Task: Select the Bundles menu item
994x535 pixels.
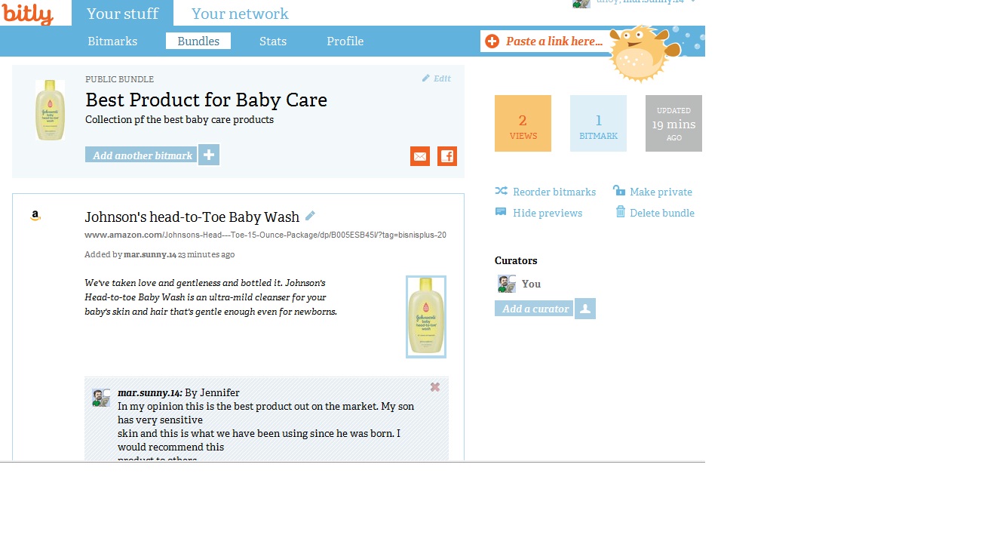Action: 198,42
